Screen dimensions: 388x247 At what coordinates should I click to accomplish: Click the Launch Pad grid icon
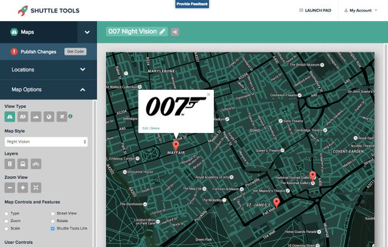click(301, 11)
